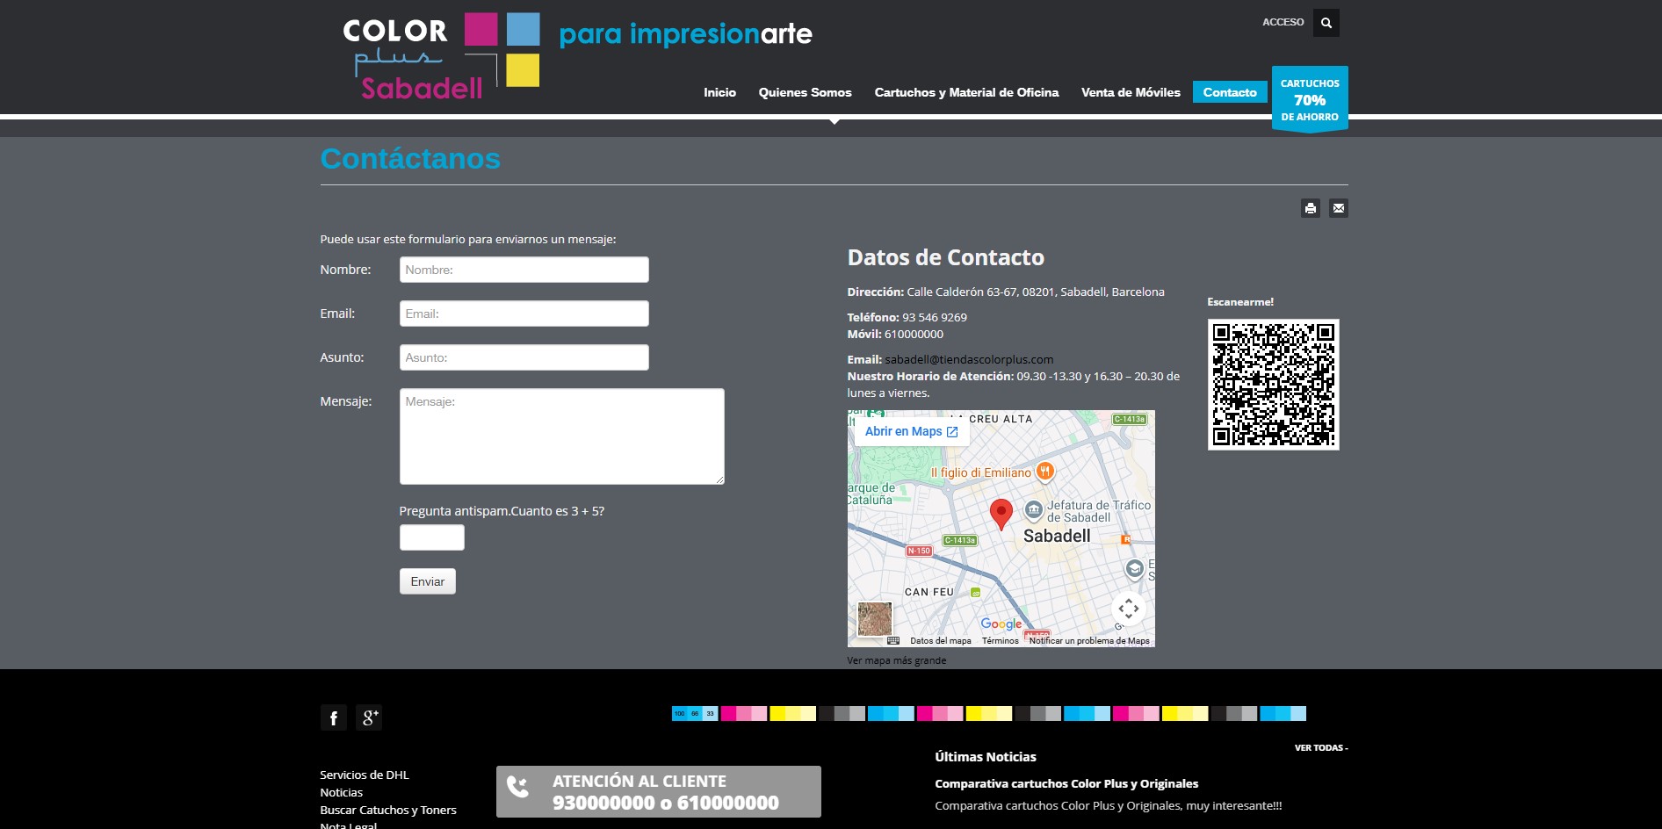Click the Últimas Noticias heading
Viewport: 1662px width, 829px height.
[986, 756]
